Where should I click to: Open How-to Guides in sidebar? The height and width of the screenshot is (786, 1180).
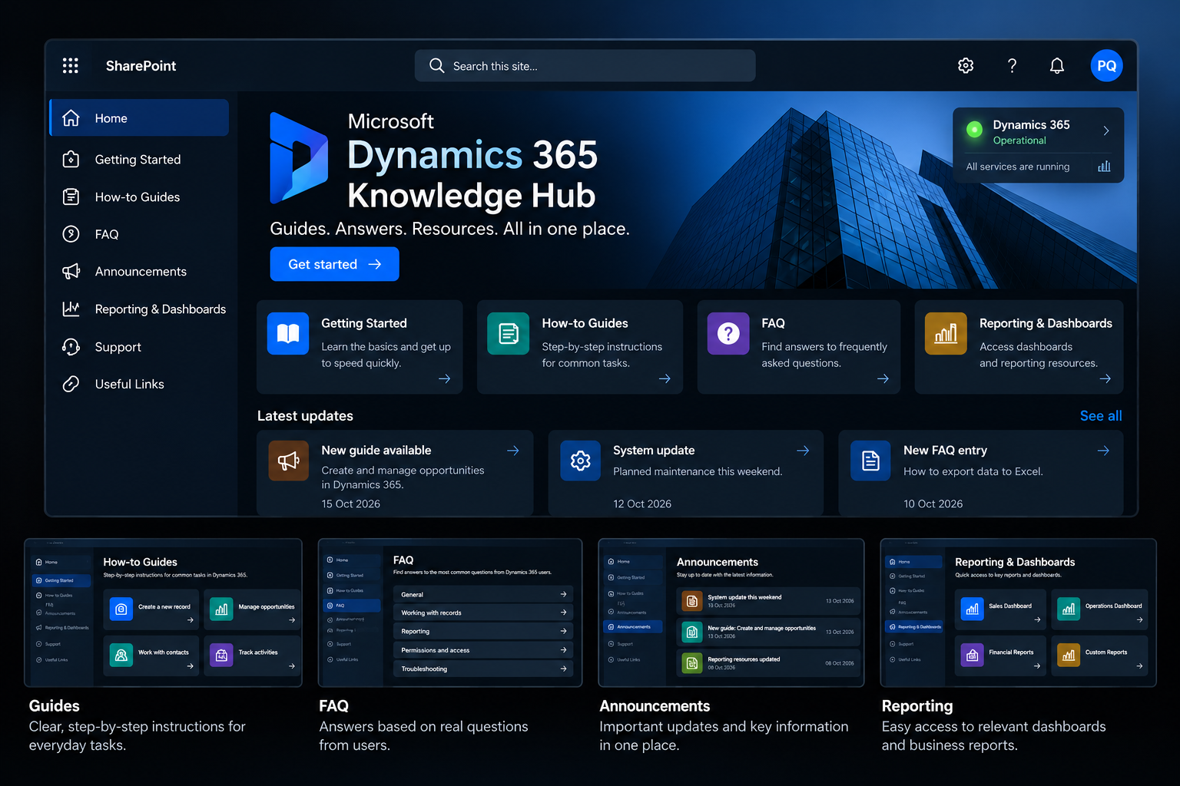(x=139, y=197)
